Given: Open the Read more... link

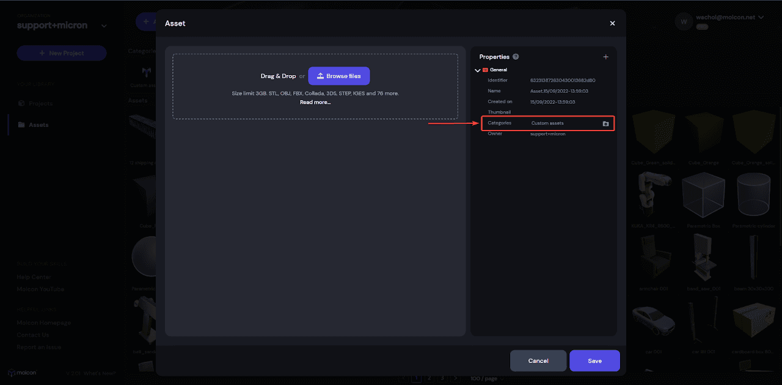Looking at the screenshot, I should tap(315, 102).
